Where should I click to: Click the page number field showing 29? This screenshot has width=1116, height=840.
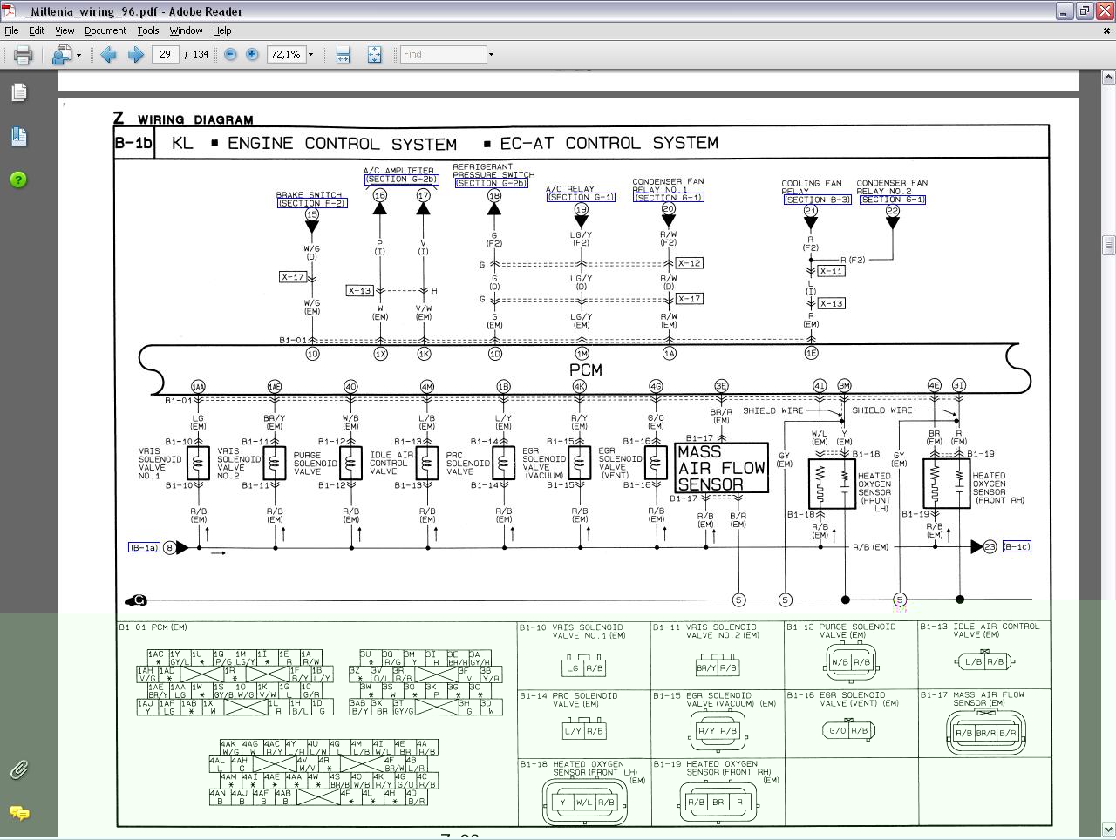165,54
